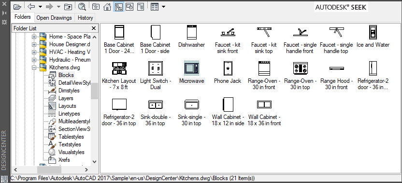Image resolution: width=402 pixels, height=183 pixels.
Task: Open the Search tool with magnifier icon
Action: pos(82,7)
